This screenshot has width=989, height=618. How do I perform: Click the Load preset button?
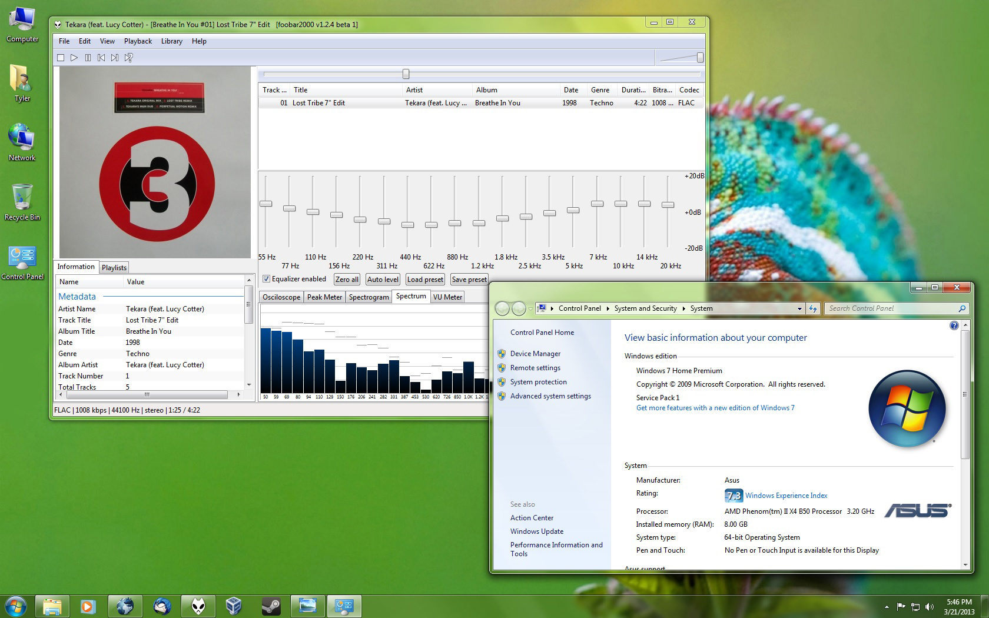coord(425,280)
